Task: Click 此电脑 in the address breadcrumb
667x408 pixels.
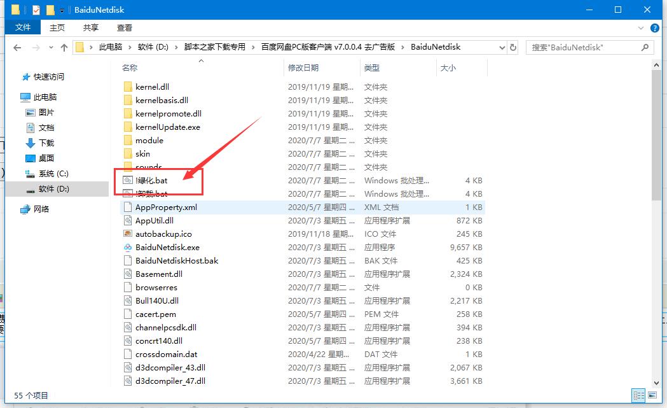Action: point(111,47)
